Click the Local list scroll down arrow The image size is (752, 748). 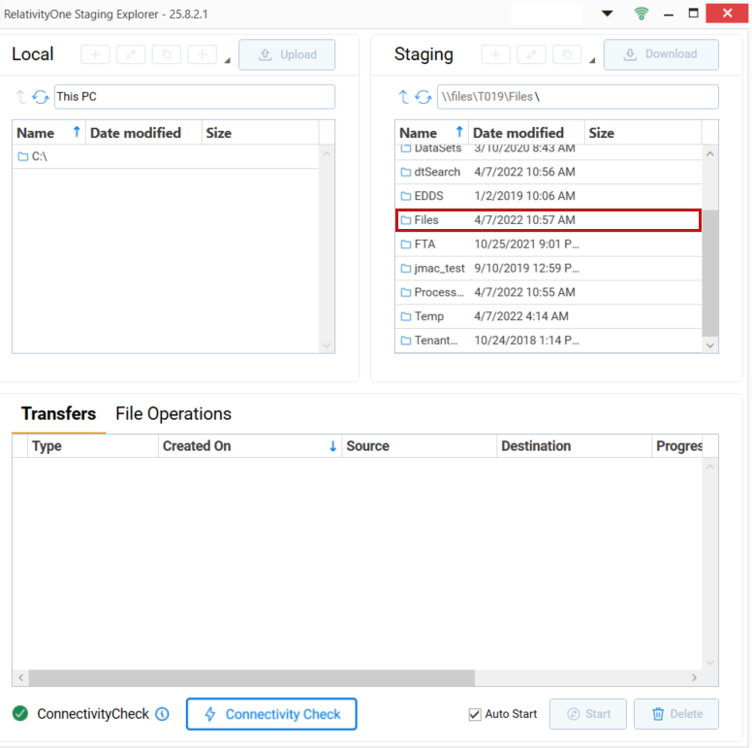tap(327, 345)
